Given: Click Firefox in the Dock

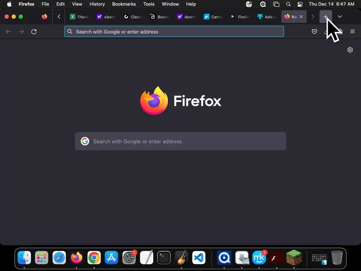Looking at the screenshot, I should pyautogui.click(x=77, y=257).
